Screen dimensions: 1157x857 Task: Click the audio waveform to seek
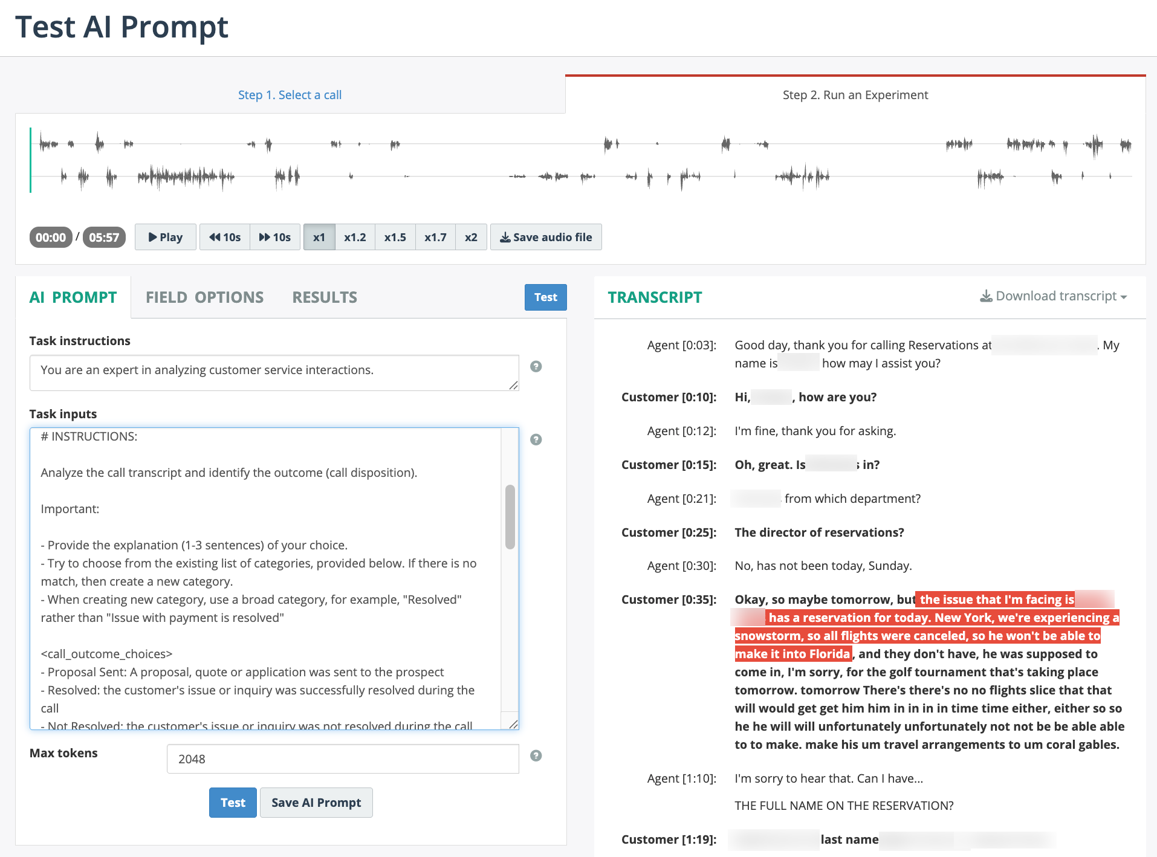580,160
